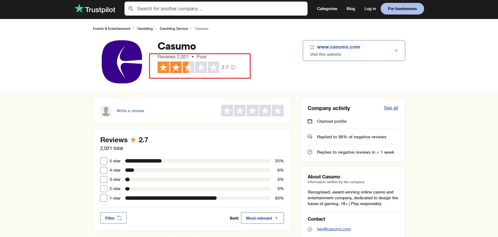Toggle the 2-star filter checkbox
Screen dimensions: 498x237
click(x=104, y=189)
